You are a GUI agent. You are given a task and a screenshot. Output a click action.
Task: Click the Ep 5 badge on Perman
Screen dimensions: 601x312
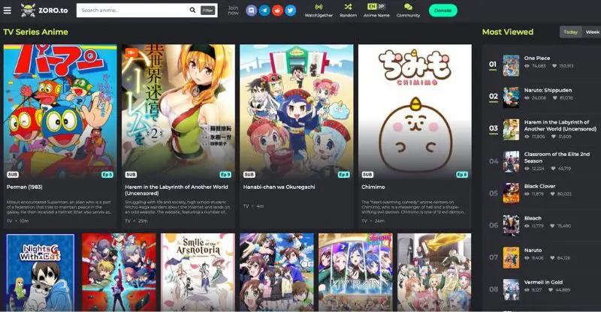pos(107,175)
